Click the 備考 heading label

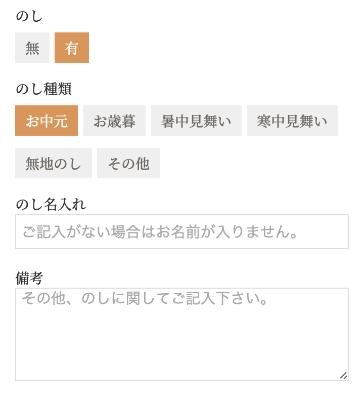[x=29, y=278]
